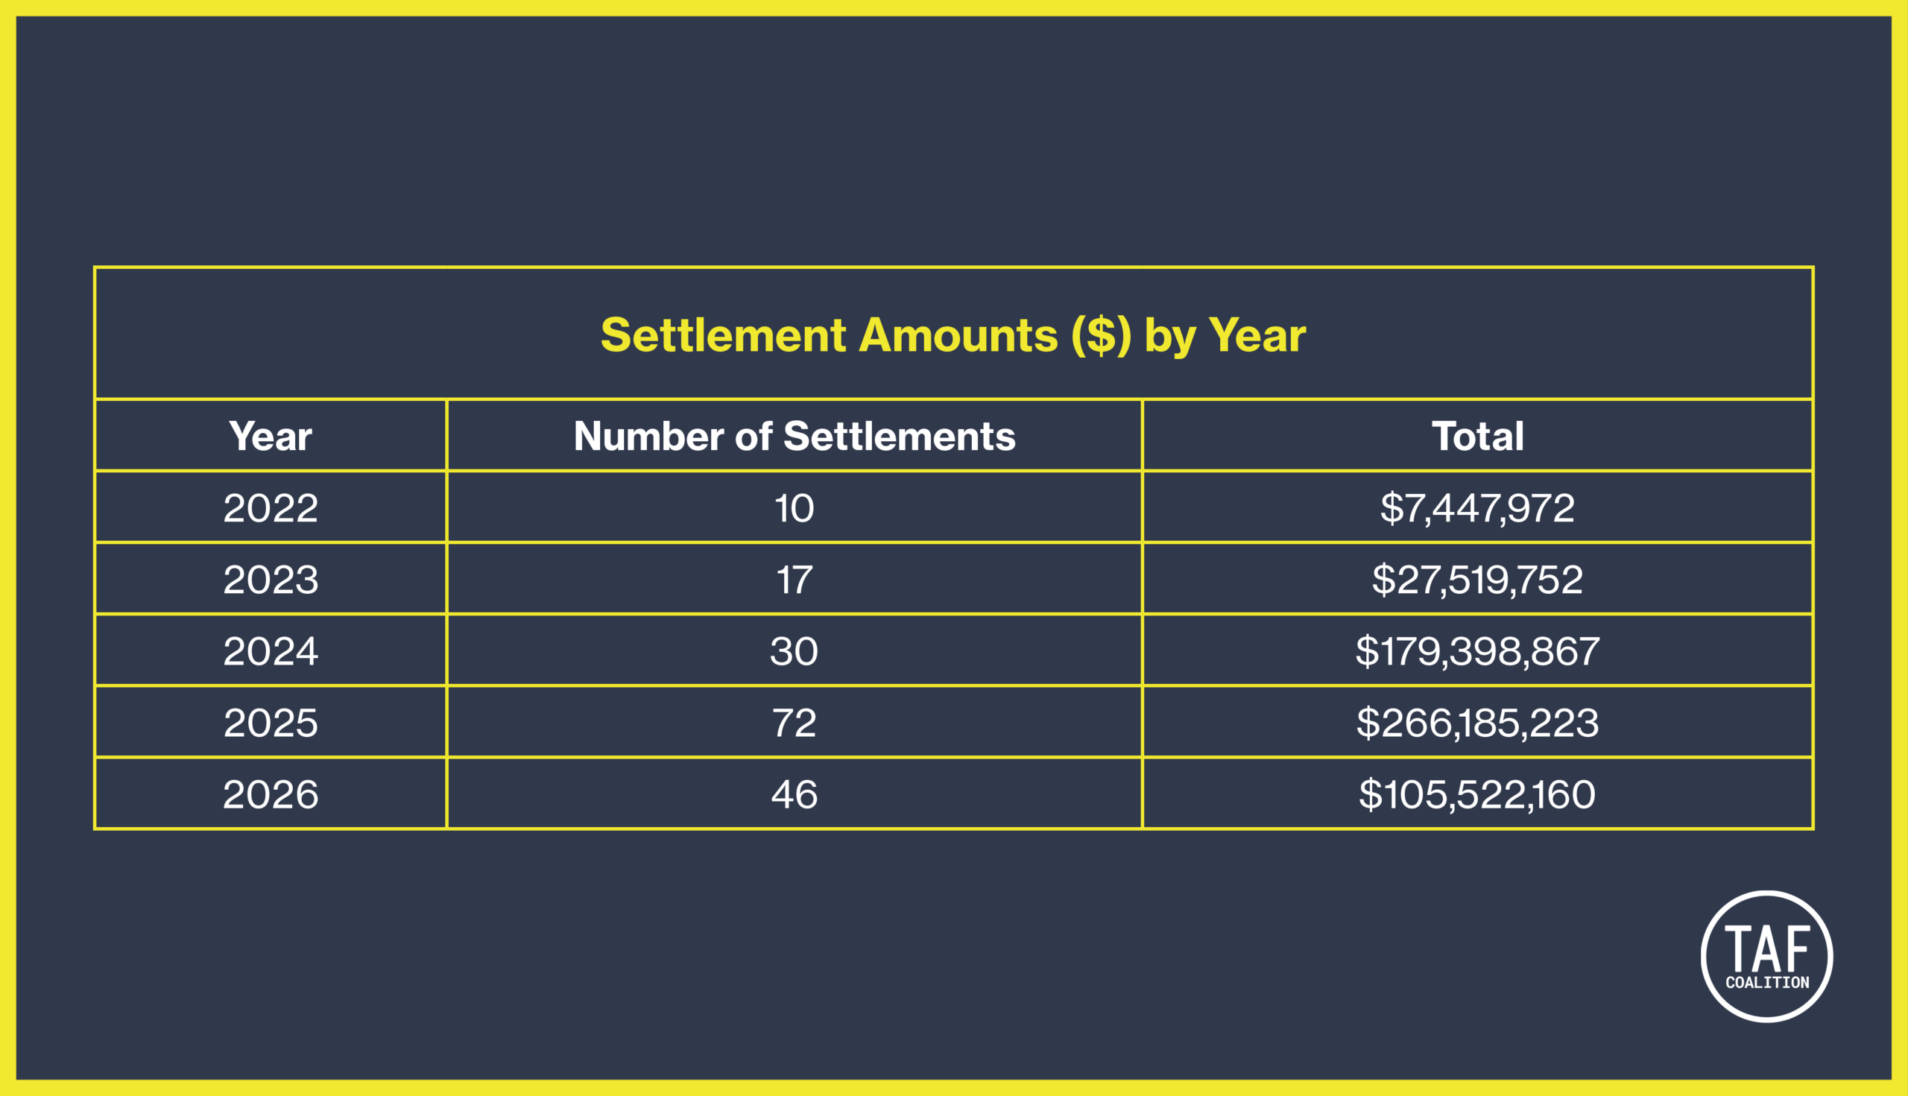This screenshot has width=1908, height=1096.
Task: Click the Year column header
Action: pos(271,436)
